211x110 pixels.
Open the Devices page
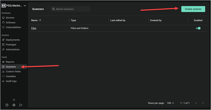(10, 18)
